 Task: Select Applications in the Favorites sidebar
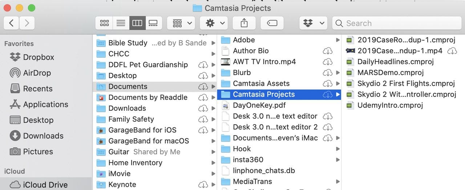point(45,104)
